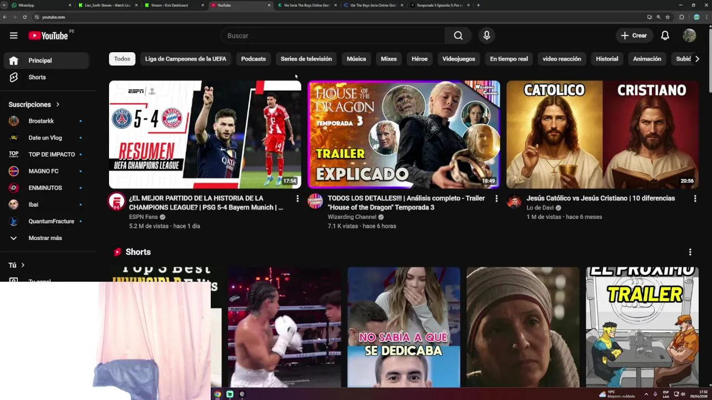
Task: Focus the Buscar search field
Action: [333, 36]
